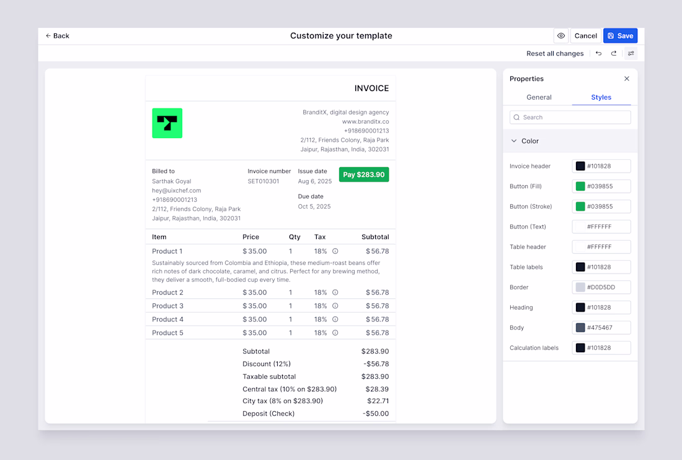The image size is (682, 460).
Task: Open Table labels color swatch
Action: pyautogui.click(x=580, y=267)
